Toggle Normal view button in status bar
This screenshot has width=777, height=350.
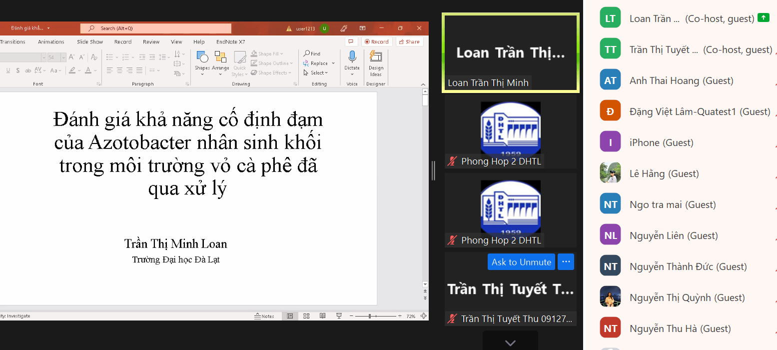pos(290,316)
